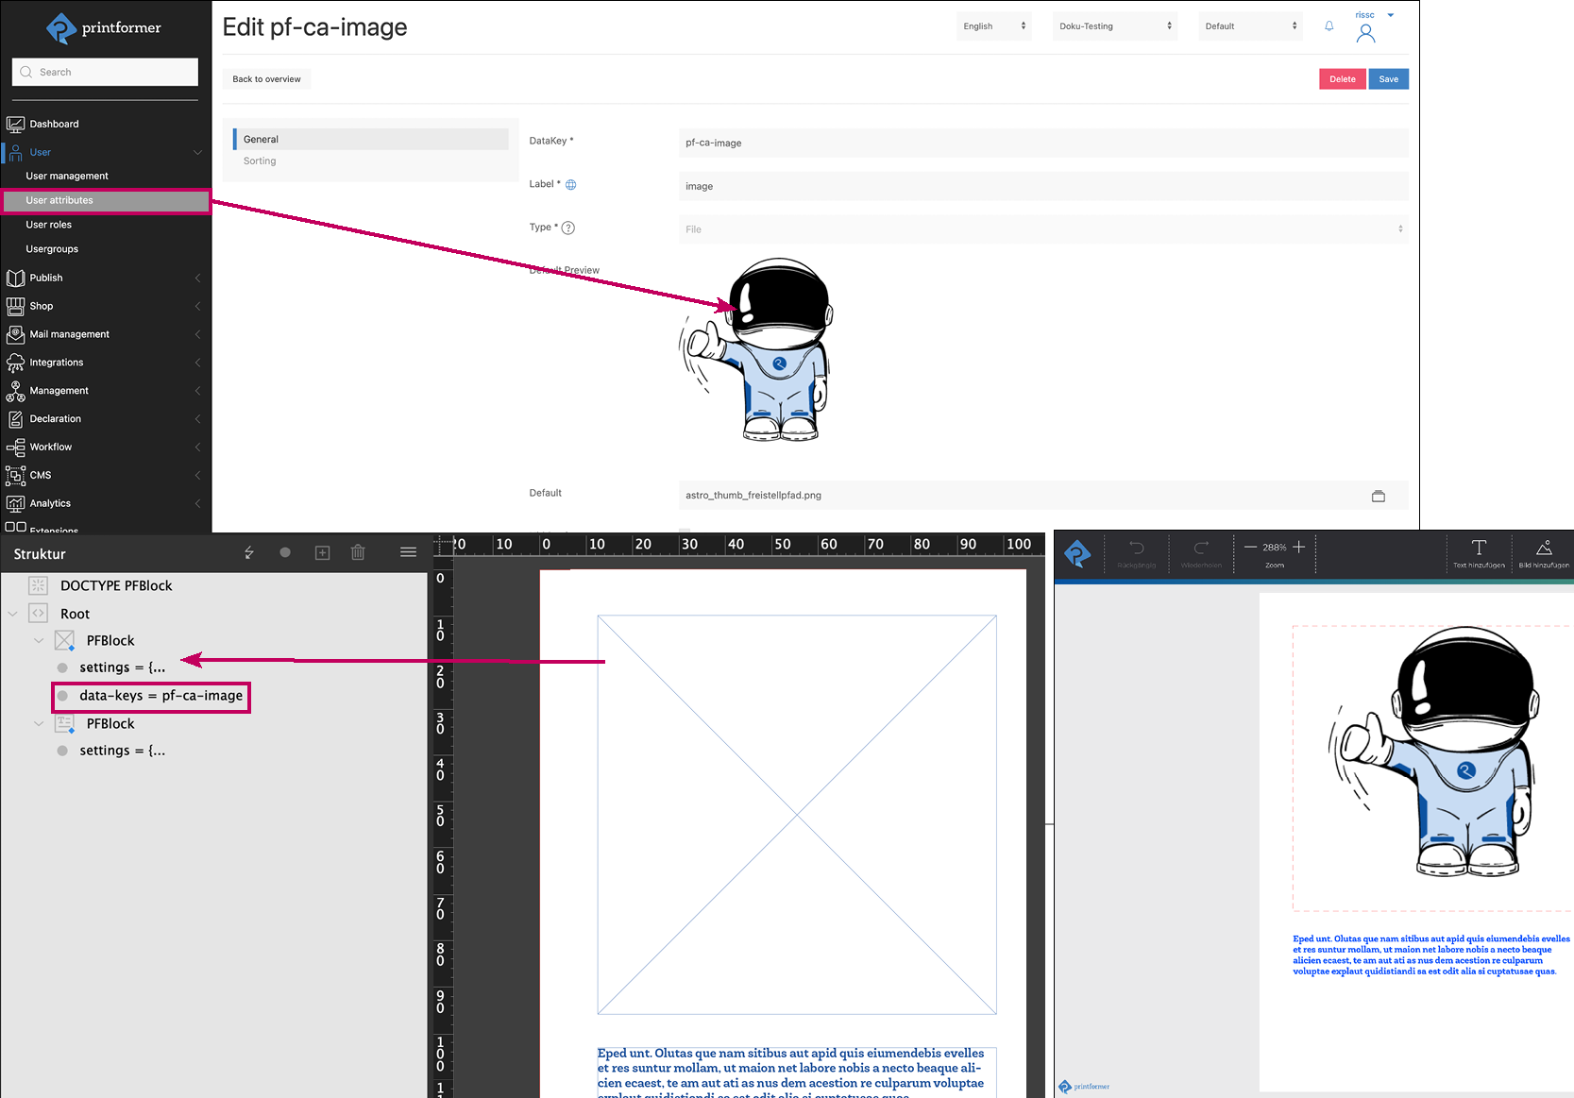Click the notification bell icon

(x=1329, y=26)
